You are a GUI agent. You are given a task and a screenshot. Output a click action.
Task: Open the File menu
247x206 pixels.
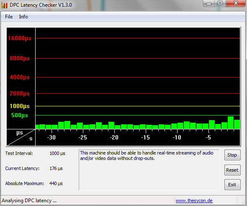click(x=9, y=17)
